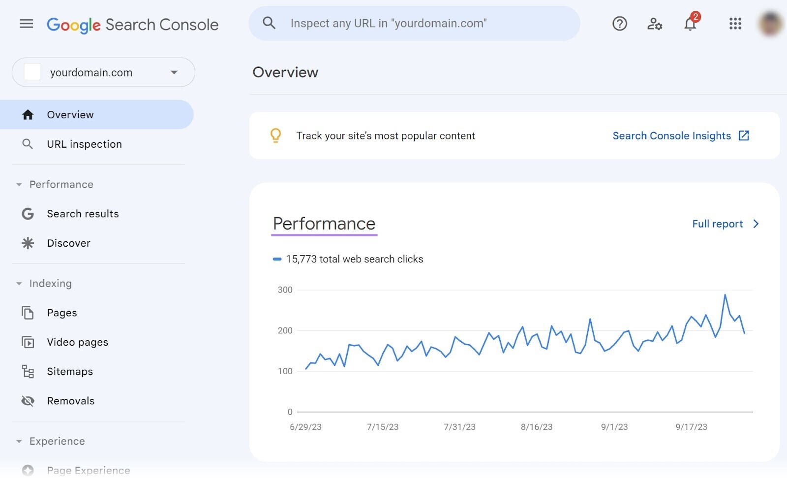787x485 pixels.
Task: Open the Google apps grid icon
Action: click(x=735, y=24)
